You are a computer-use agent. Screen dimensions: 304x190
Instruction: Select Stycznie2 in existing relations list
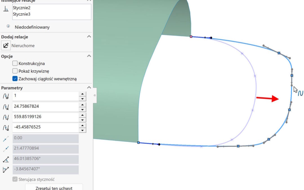pyautogui.click(x=22, y=8)
